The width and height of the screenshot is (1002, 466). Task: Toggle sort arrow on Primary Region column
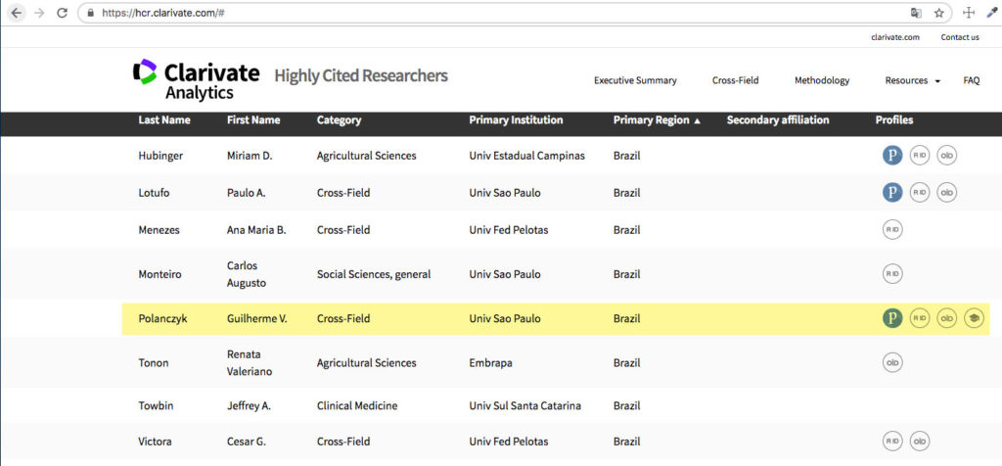(697, 120)
